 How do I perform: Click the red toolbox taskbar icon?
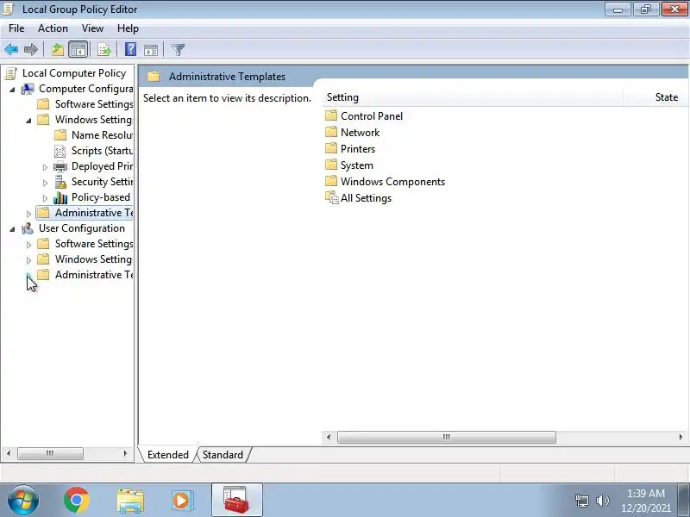(236, 500)
